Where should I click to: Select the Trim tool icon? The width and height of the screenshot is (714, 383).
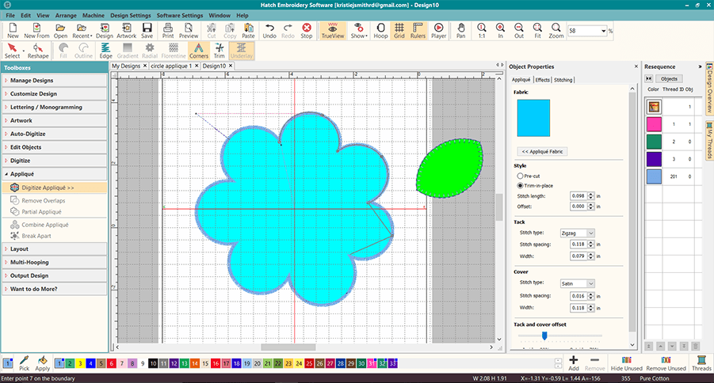220,51
